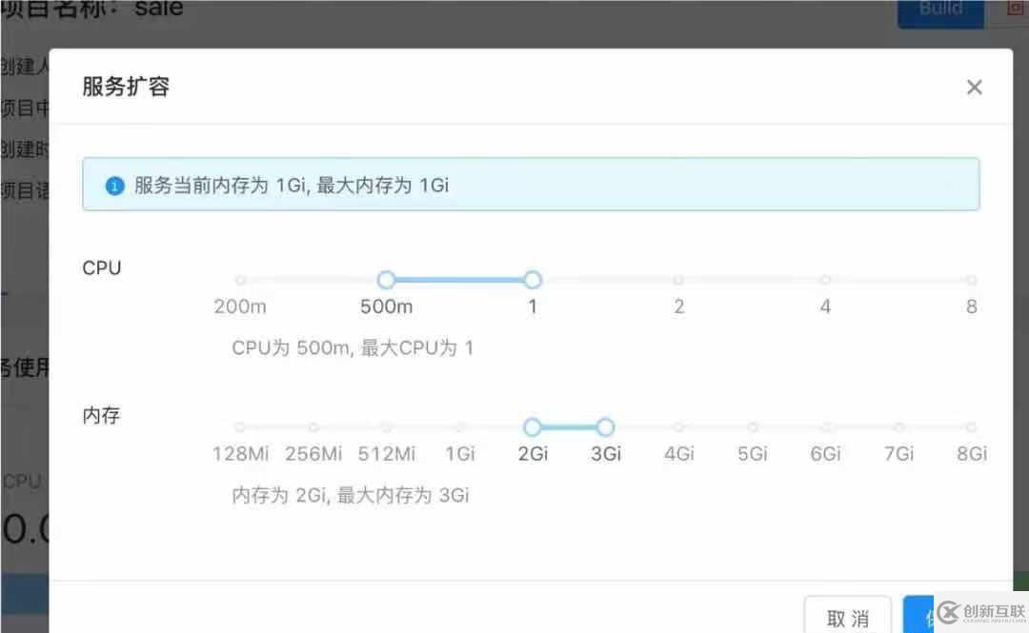Click the CPU slider 4 stop

825,280
